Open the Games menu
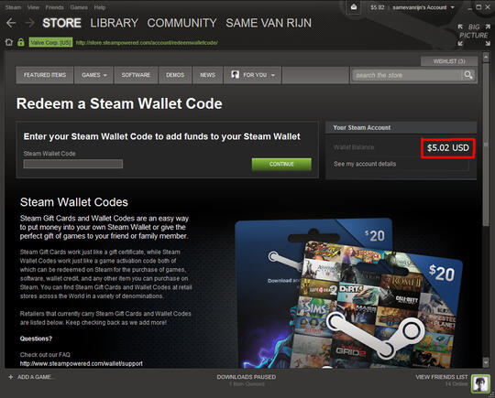Screen dimensions: 495x398 pos(79,7)
